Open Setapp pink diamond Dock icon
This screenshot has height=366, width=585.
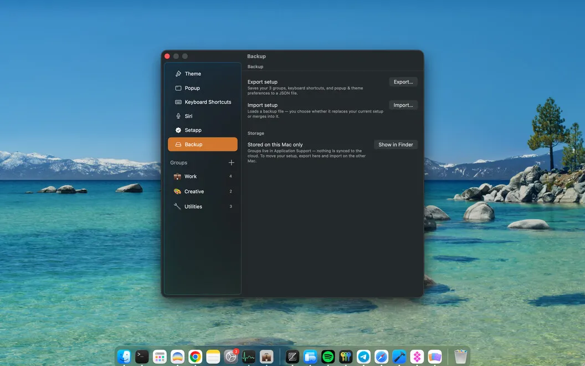pyautogui.click(x=417, y=357)
